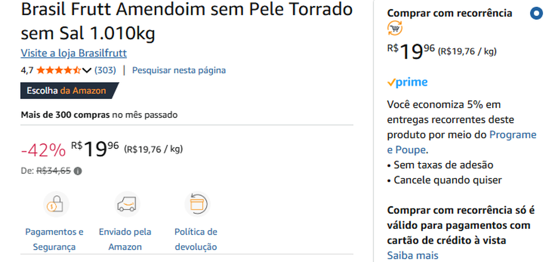Click the Enviado pela Amazon truck icon
The height and width of the screenshot is (262, 552).
point(127,204)
